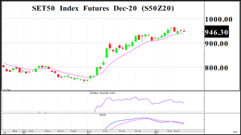Click the 12/14 date axis label
This screenshot has width=241, height=135.
tap(177, 131)
